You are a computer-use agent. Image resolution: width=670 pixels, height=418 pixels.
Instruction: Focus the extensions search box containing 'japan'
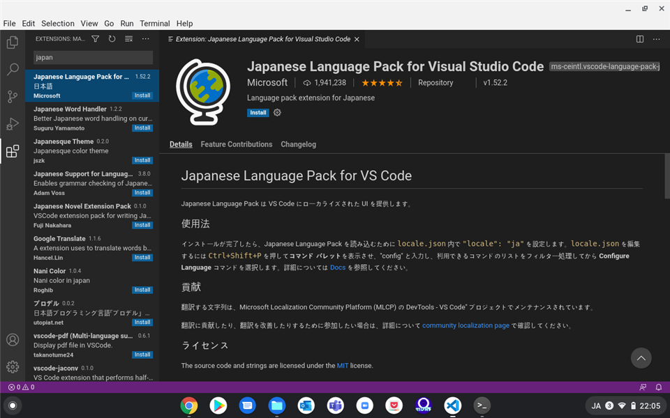click(93, 58)
